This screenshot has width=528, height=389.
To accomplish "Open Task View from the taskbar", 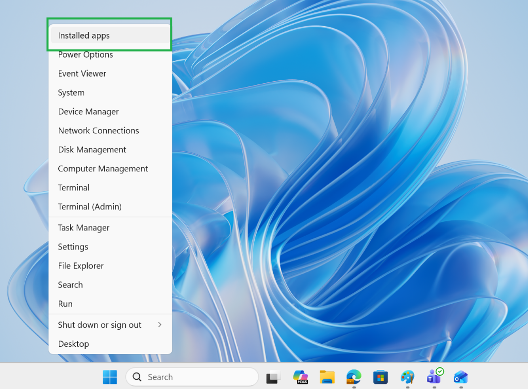I will click(x=273, y=377).
